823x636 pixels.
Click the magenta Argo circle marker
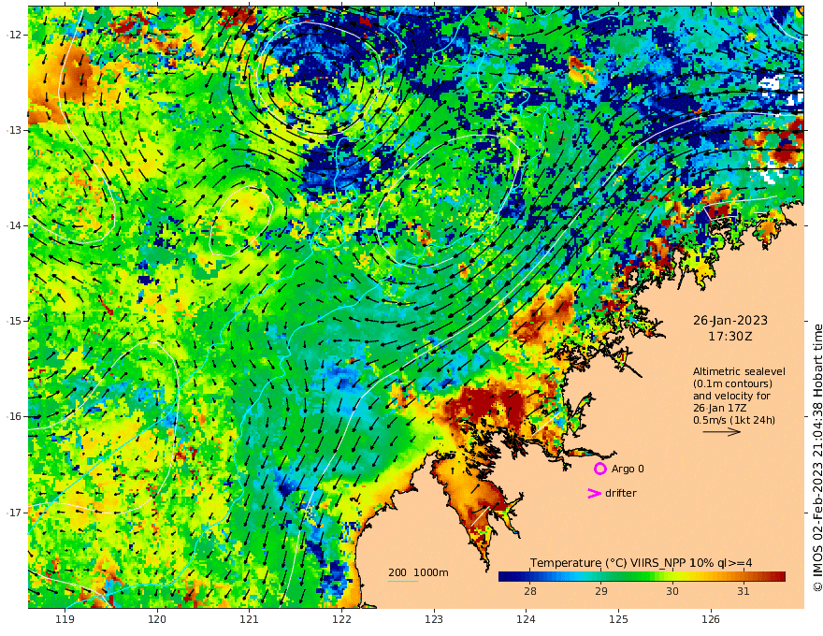click(x=599, y=469)
